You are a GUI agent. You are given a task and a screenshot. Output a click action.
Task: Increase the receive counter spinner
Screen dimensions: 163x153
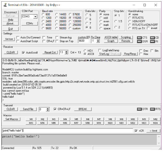(66, 51)
